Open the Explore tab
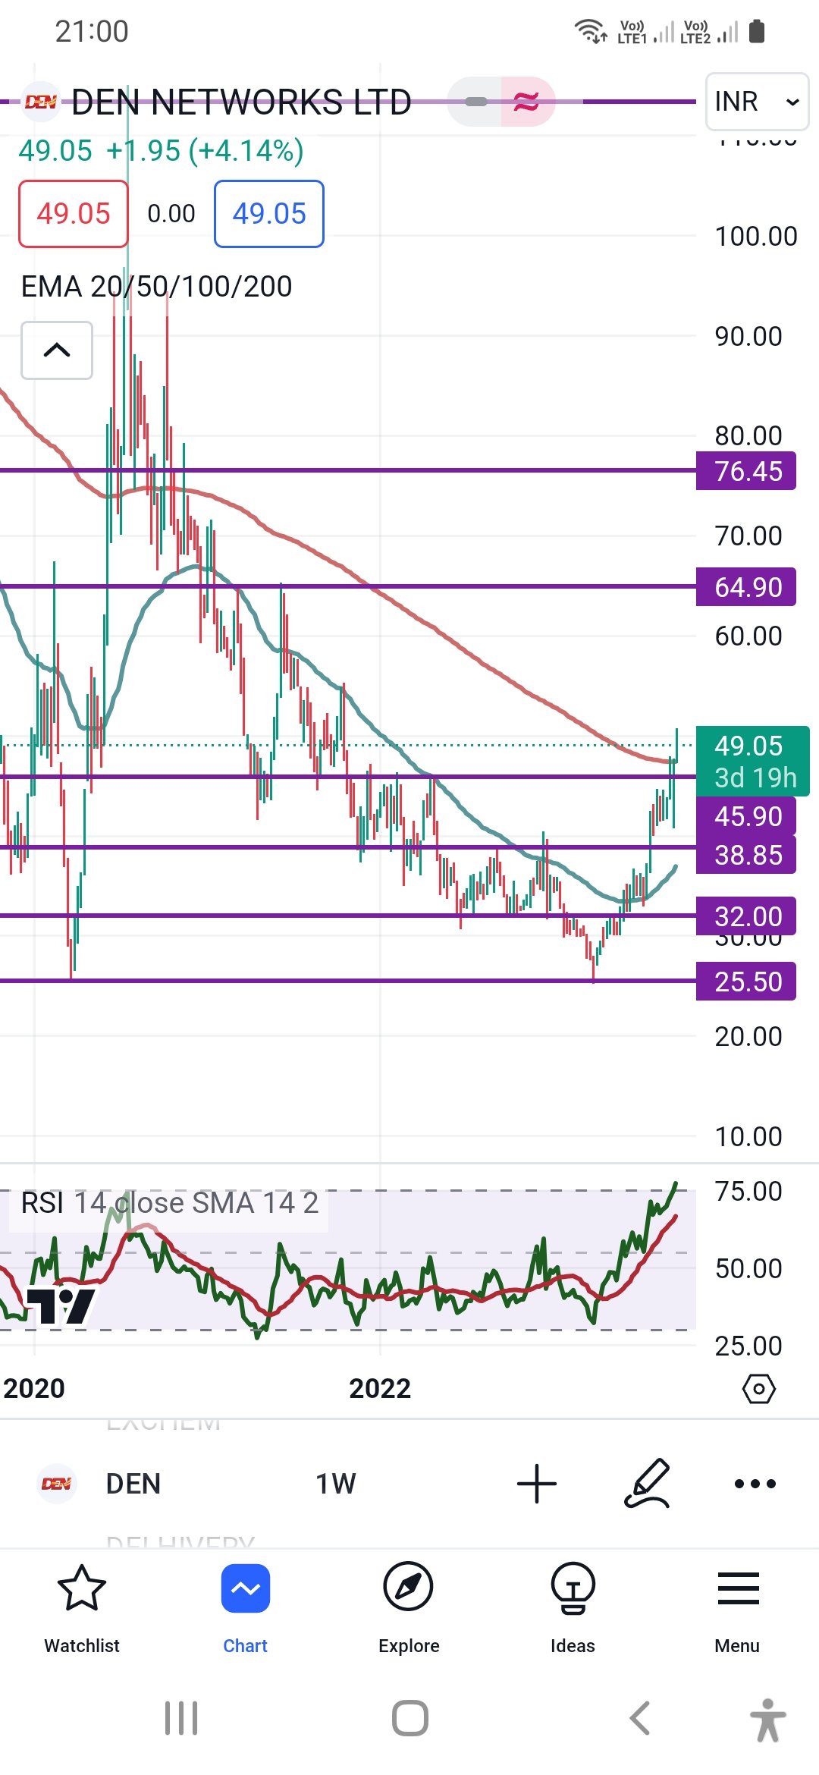Viewport: 819px width, 1775px height. (x=409, y=1608)
